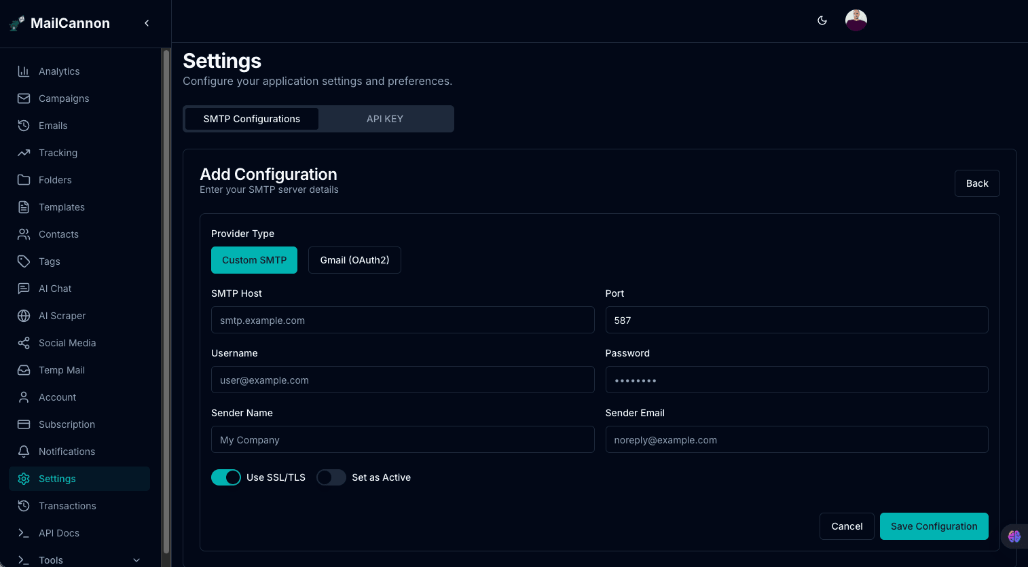Click the sidebar vertical scrollbar
The image size is (1028, 567).
(166, 302)
